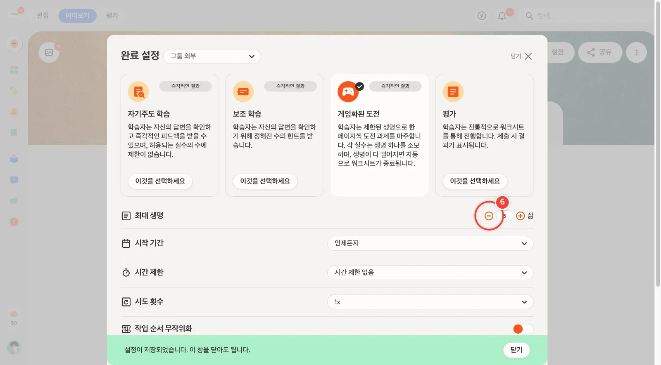The width and height of the screenshot is (661, 365).
Task: Click the search magnifier icon
Action: coord(529,16)
